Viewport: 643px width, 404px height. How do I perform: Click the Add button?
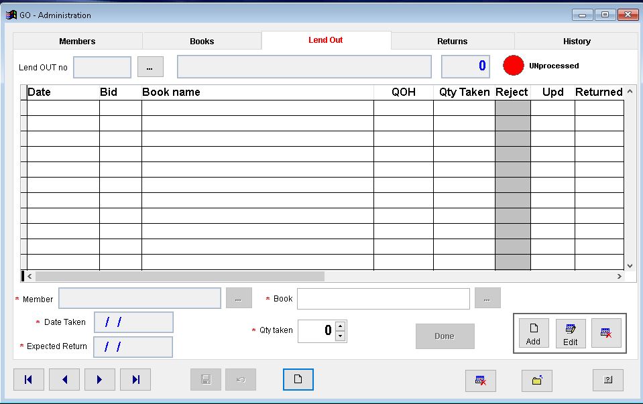pyautogui.click(x=533, y=333)
